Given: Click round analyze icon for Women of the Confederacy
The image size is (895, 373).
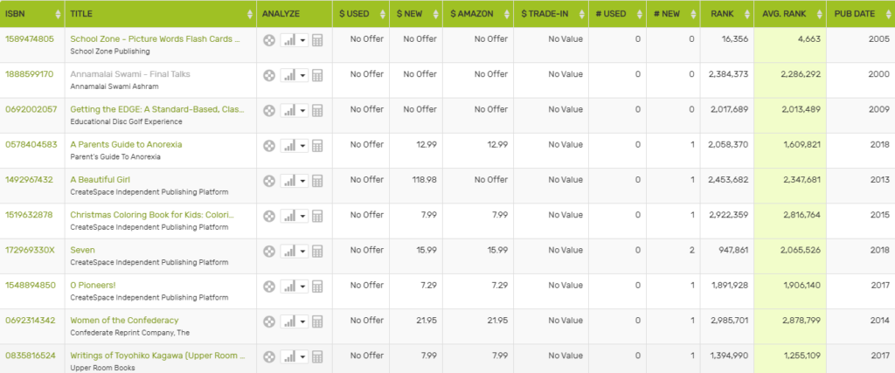Looking at the screenshot, I should [269, 321].
